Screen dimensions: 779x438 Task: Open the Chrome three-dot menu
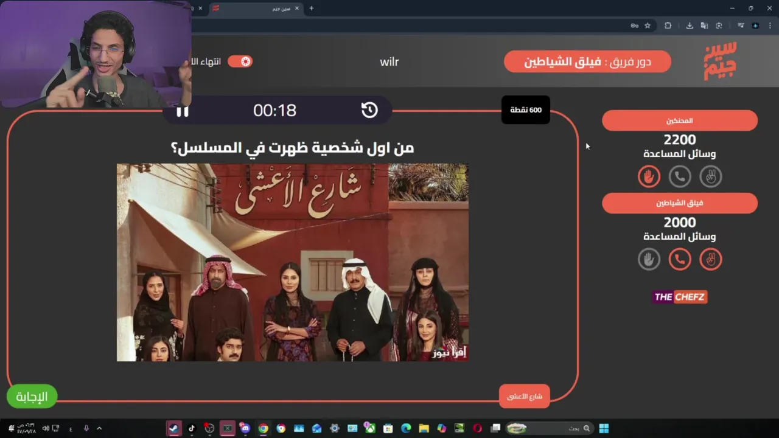coord(770,26)
